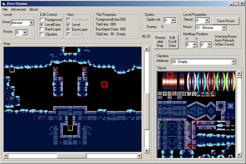Select the super missile block tile

(194, 94)
